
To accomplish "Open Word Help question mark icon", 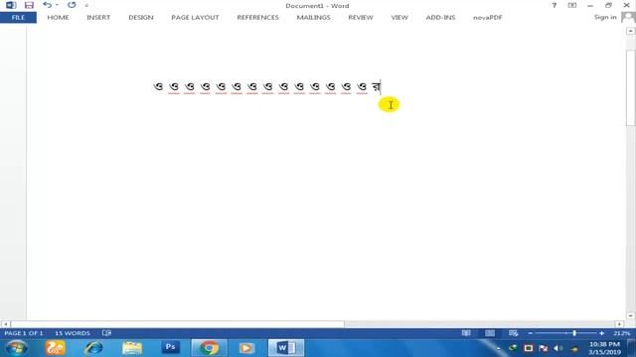I will pos(555,5).
